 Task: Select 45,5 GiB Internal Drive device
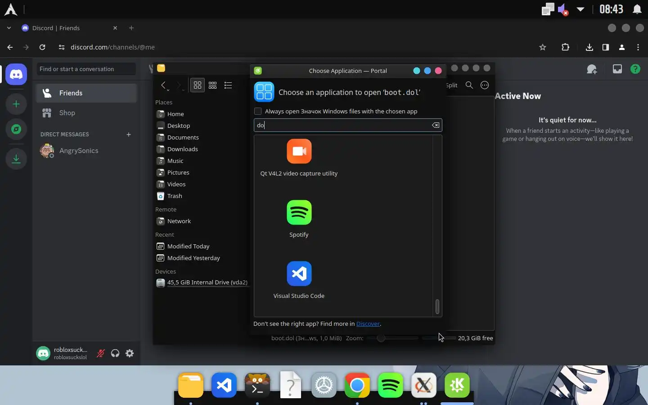(x=202, y=283)
